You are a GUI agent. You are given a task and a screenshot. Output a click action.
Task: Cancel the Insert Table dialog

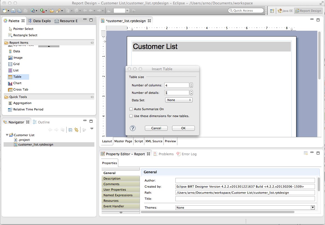tap(156, 128)
